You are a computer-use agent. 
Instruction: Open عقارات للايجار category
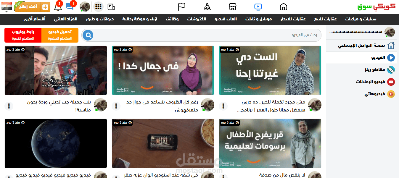click(x=293, y=19)
